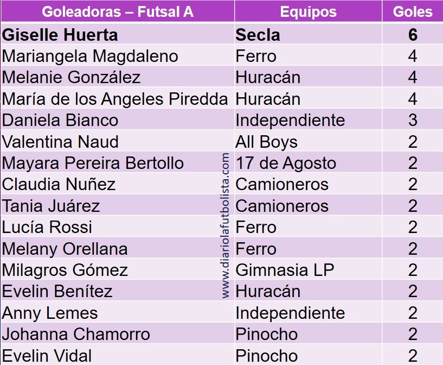Select the Anny Lemes name cell
The width and height of the screenshot is (443, 365).
coord(50,313)
